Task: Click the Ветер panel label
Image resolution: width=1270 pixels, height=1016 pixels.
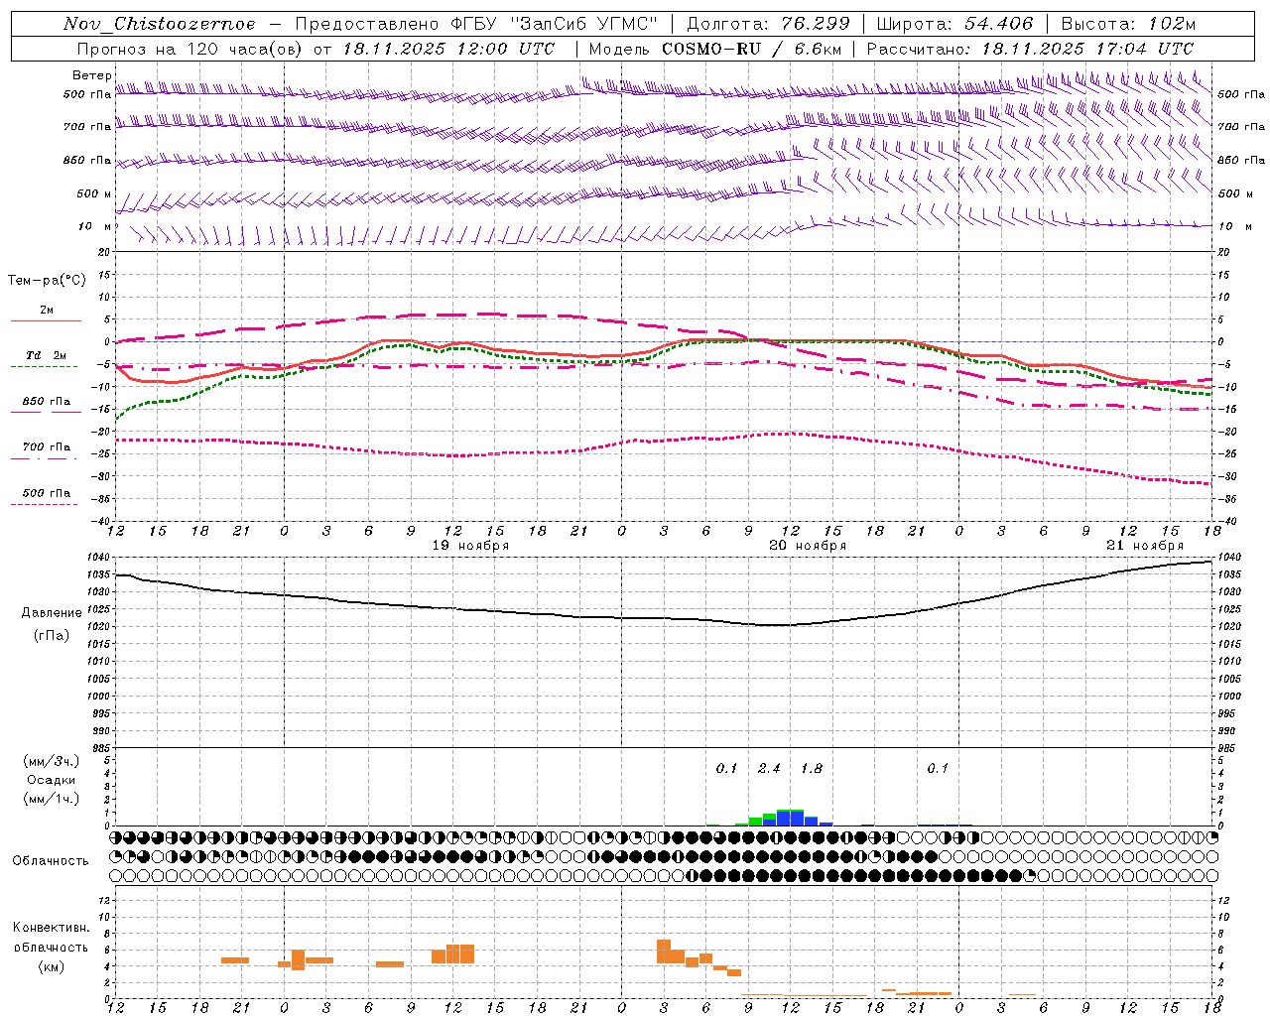Action: tap(92, 75)
